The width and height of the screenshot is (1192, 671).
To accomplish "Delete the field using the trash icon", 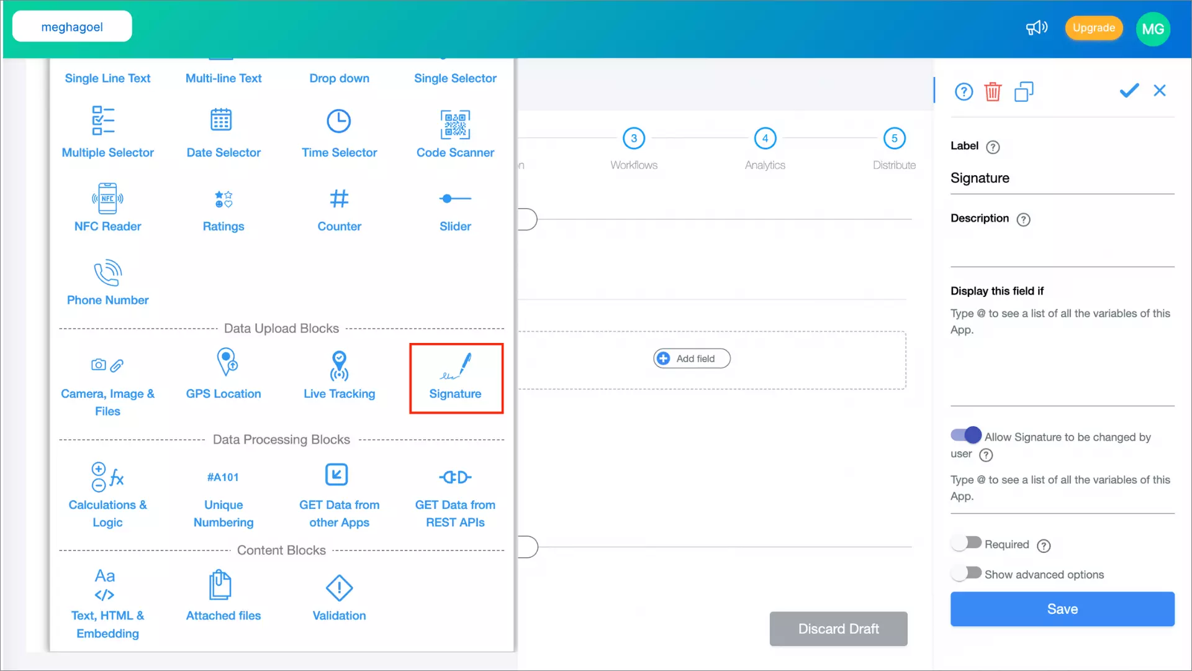I will click(993, 91).
